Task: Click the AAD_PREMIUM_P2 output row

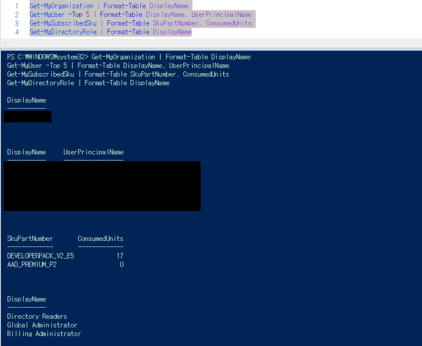Action: tap(65, 265)
